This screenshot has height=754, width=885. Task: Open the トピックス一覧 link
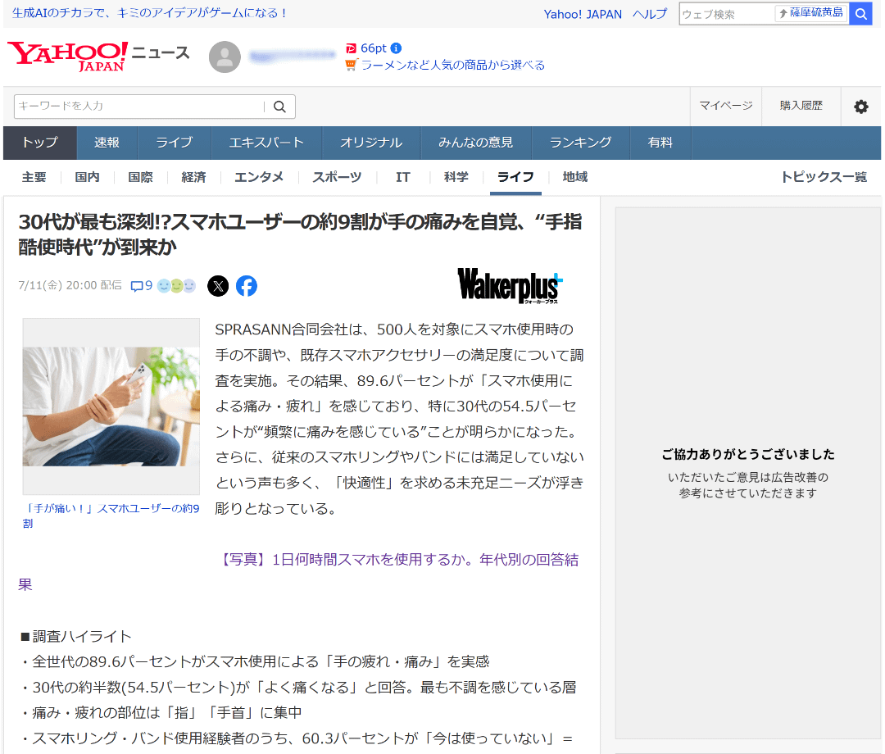click(823, 177)
